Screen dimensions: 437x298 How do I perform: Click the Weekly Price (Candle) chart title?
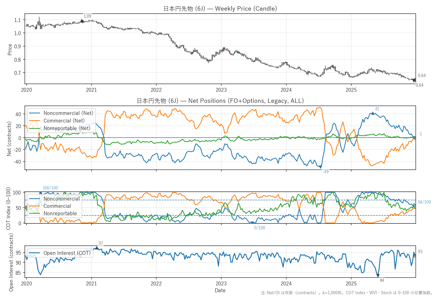pos(220,9)
